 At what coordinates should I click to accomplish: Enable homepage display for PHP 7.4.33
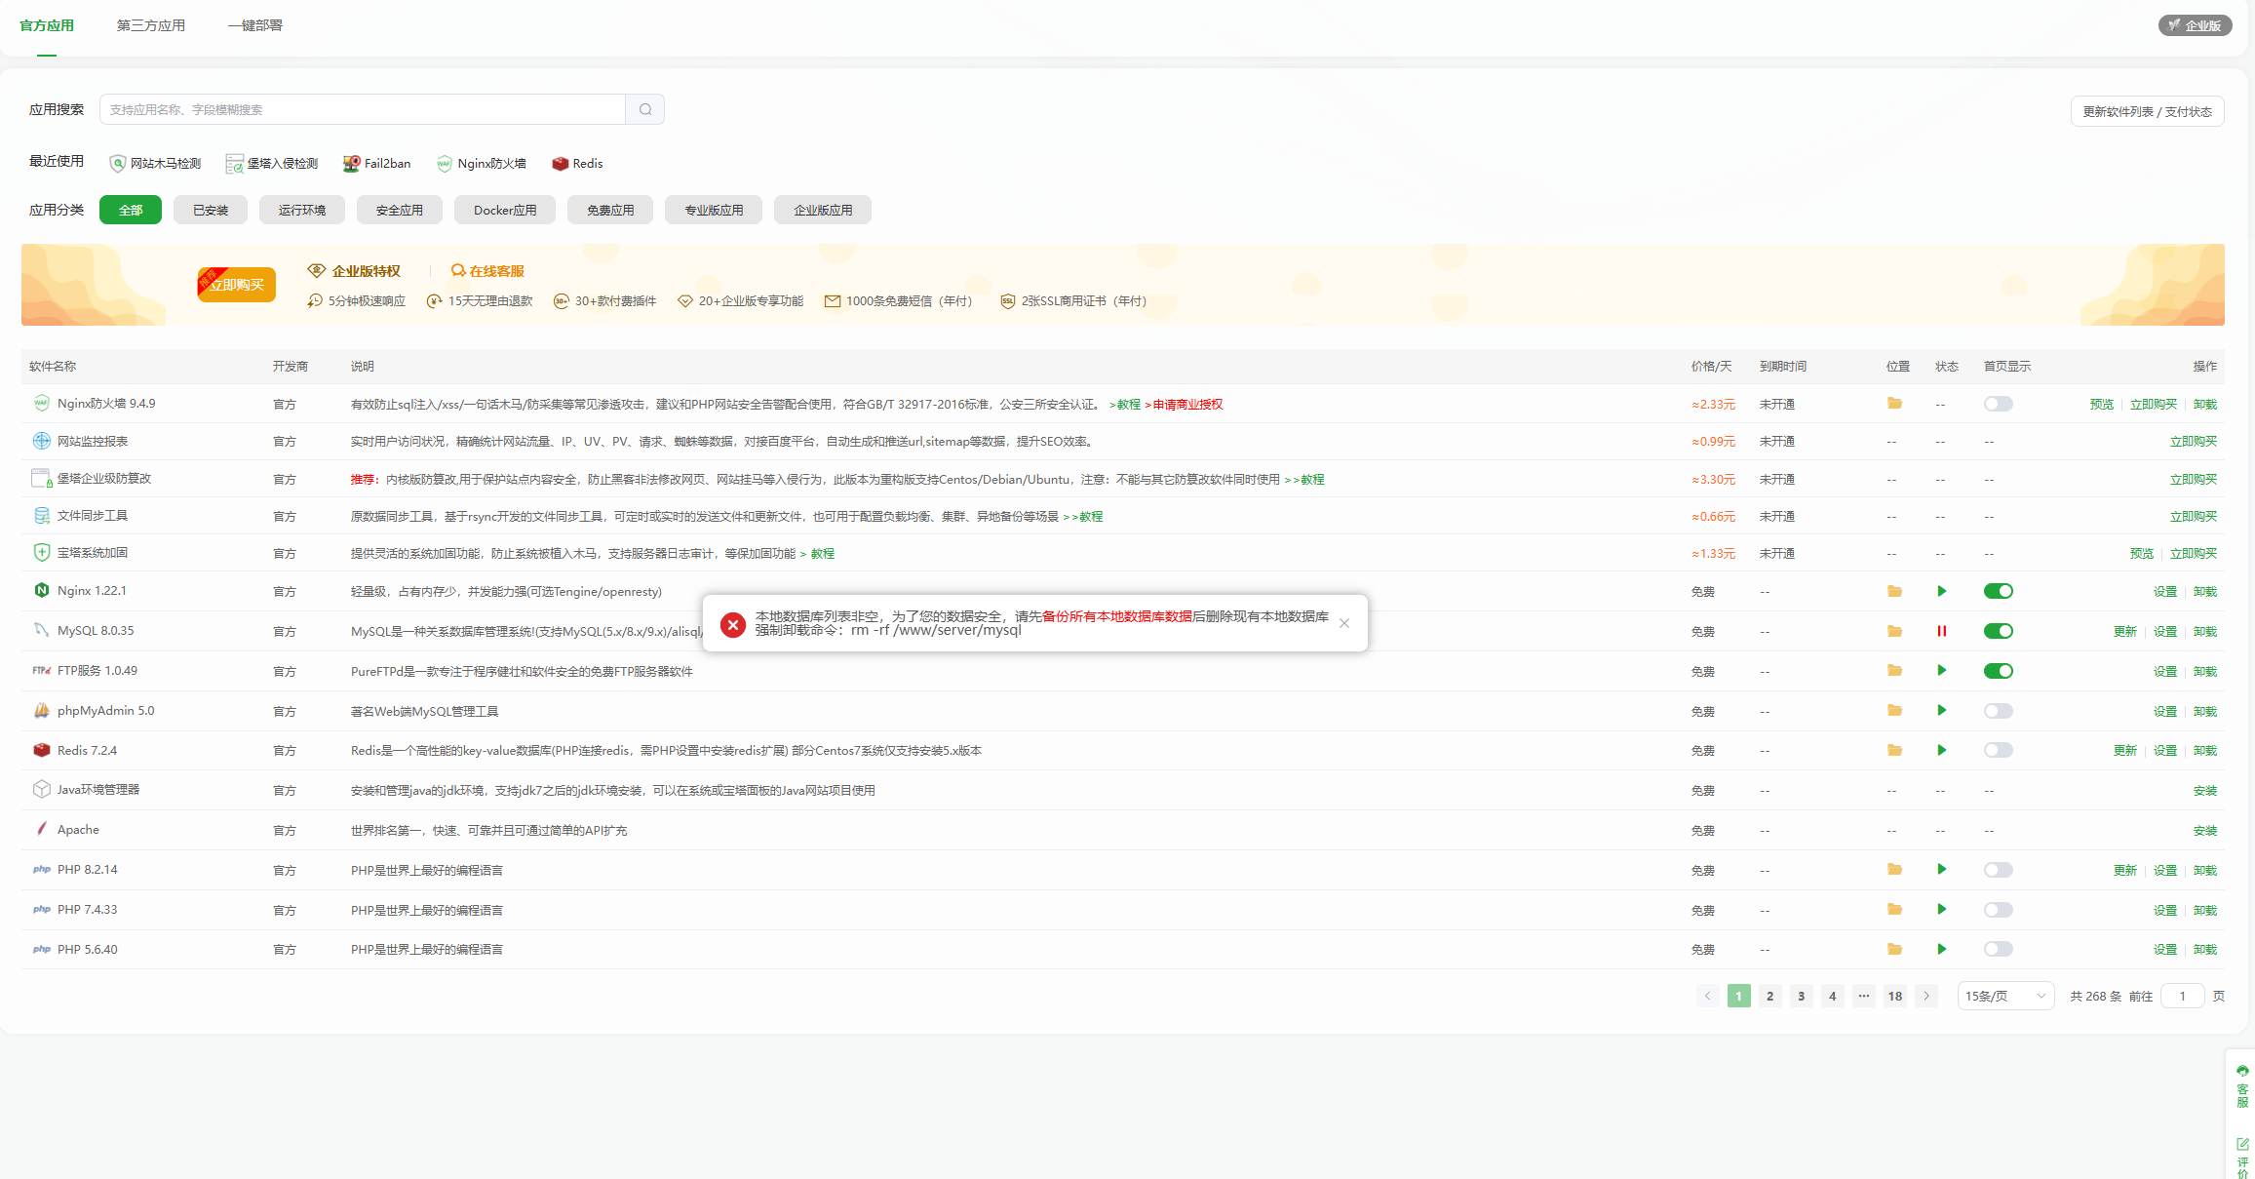tap(1999, 910)
